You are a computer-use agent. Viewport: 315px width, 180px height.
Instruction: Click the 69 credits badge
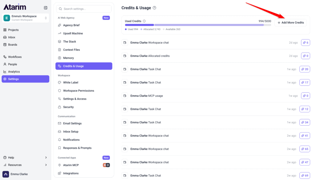click(305, 176)
